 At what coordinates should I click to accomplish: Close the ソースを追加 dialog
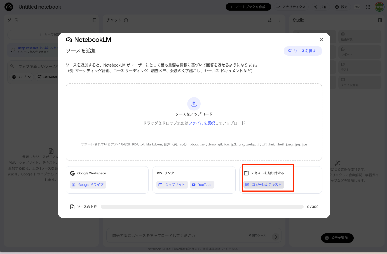coord(321,39)
